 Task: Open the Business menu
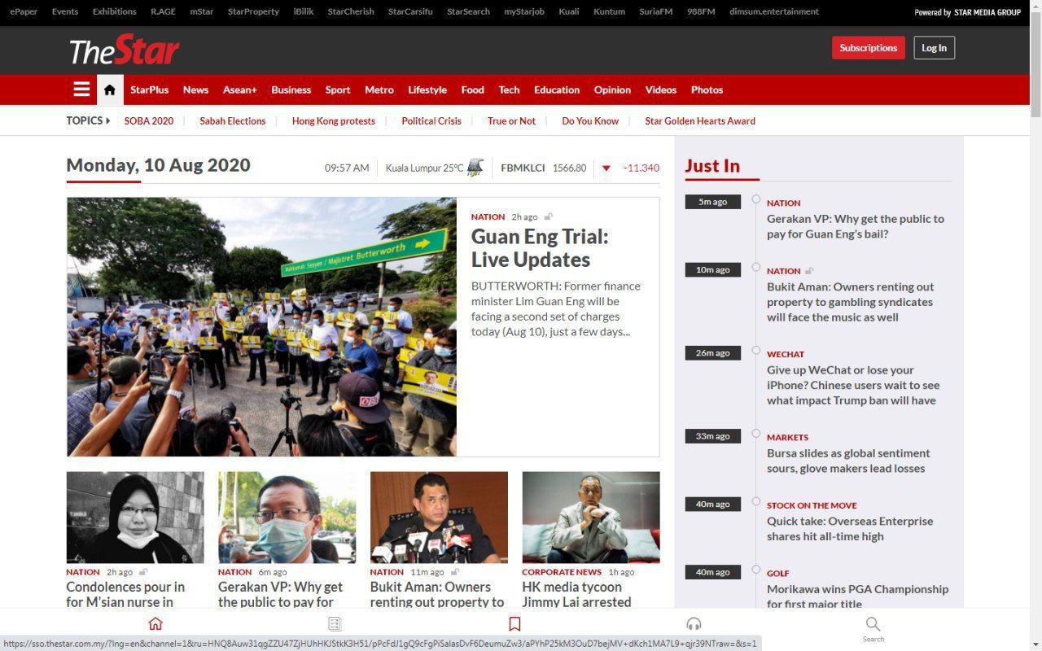291,90
